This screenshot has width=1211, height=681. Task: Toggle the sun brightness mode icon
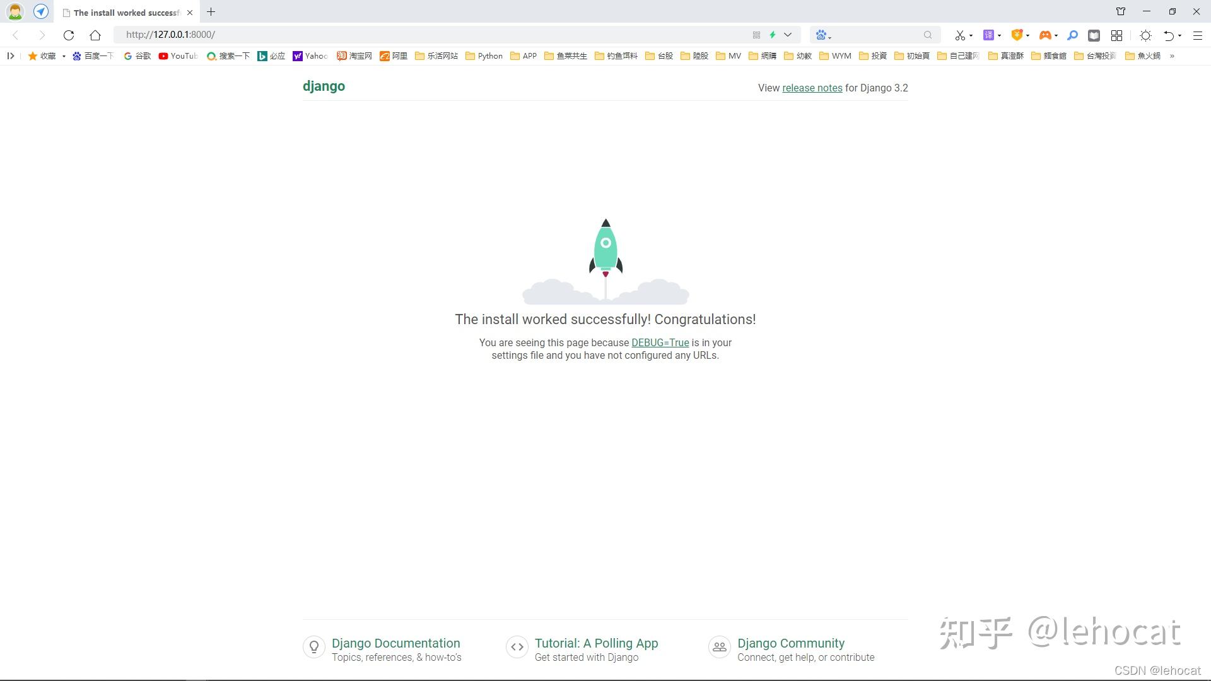click(1145, 35)
